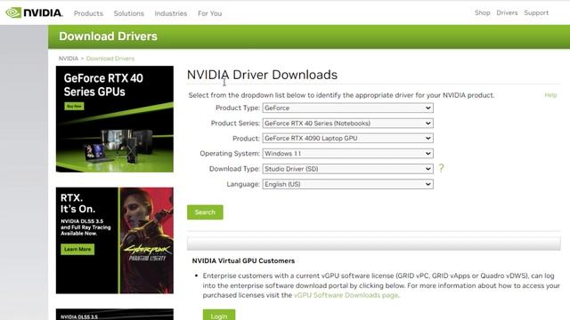Open the Support link in header
Image resolution: width=570 pixels, height=320 pixels.
pyautogui.click(x=536, y=12)
